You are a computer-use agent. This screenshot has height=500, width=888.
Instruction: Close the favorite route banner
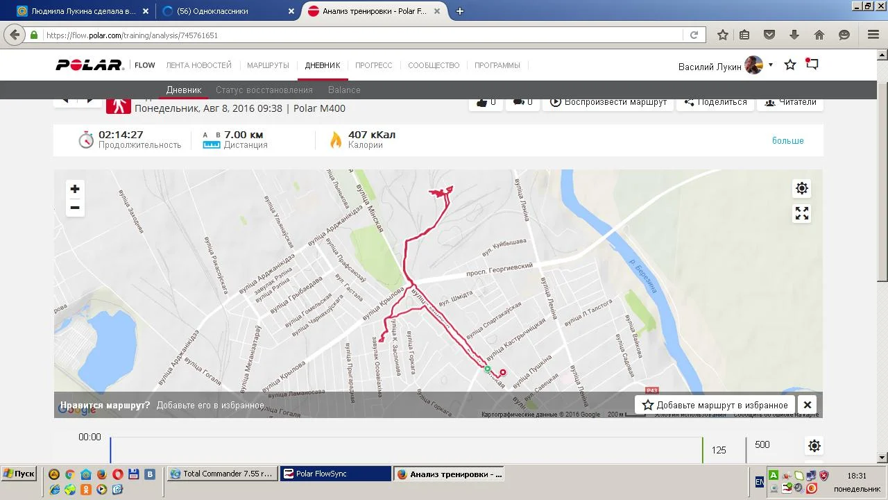point(808,405)
